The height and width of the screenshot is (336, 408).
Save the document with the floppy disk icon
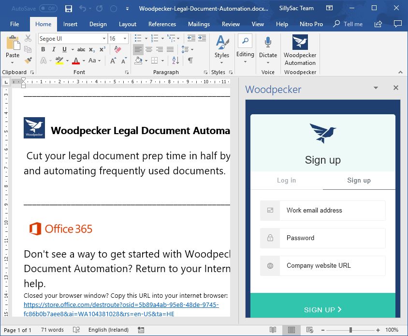(69, 9)
